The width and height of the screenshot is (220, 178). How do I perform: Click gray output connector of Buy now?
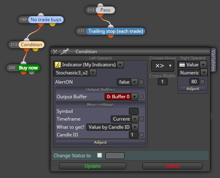click(x=32, y=72)
